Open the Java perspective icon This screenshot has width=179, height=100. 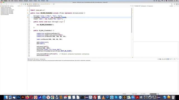[176, 4]
